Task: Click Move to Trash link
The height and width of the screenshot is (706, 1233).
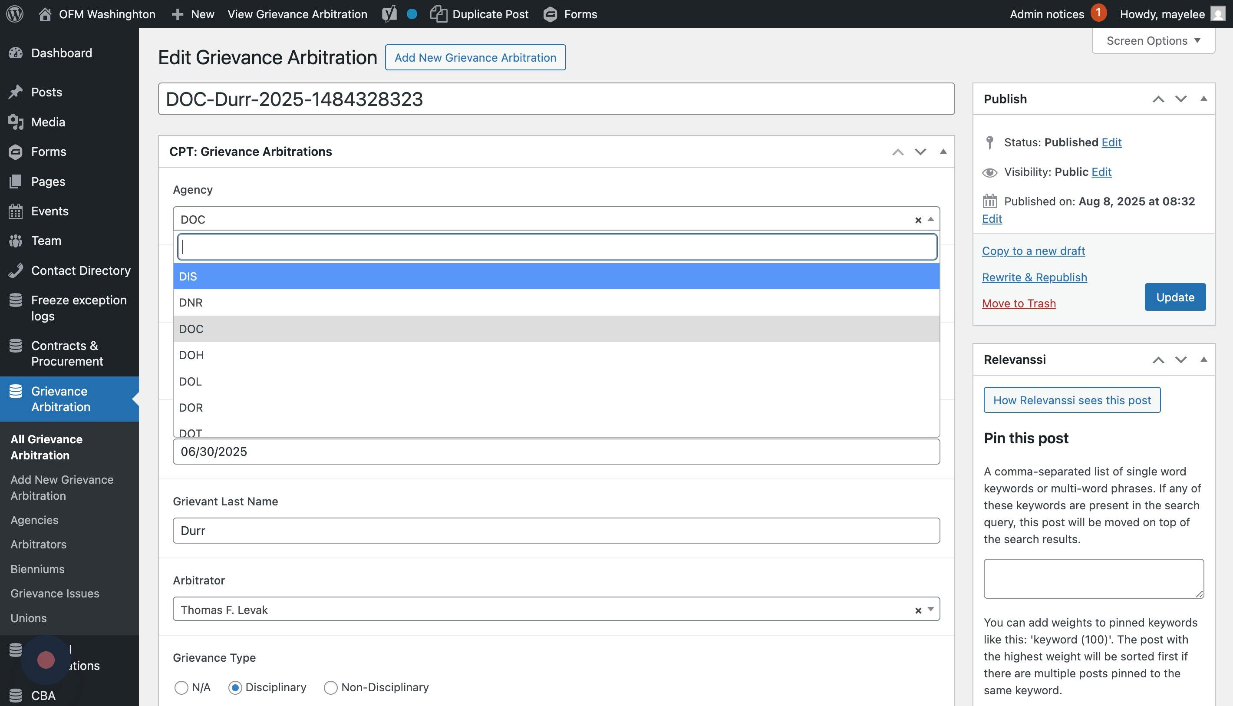Action: pos(1019,304)
